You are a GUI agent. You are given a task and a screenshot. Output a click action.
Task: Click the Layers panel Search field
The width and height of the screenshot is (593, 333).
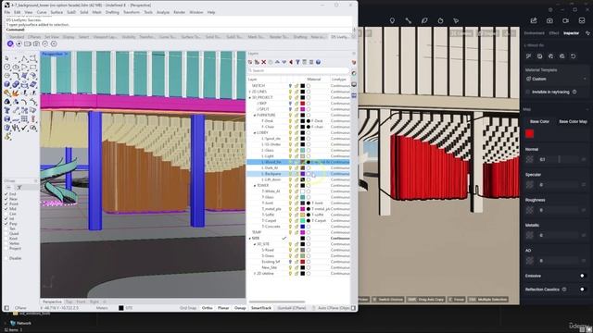click(x=298, y=70)
